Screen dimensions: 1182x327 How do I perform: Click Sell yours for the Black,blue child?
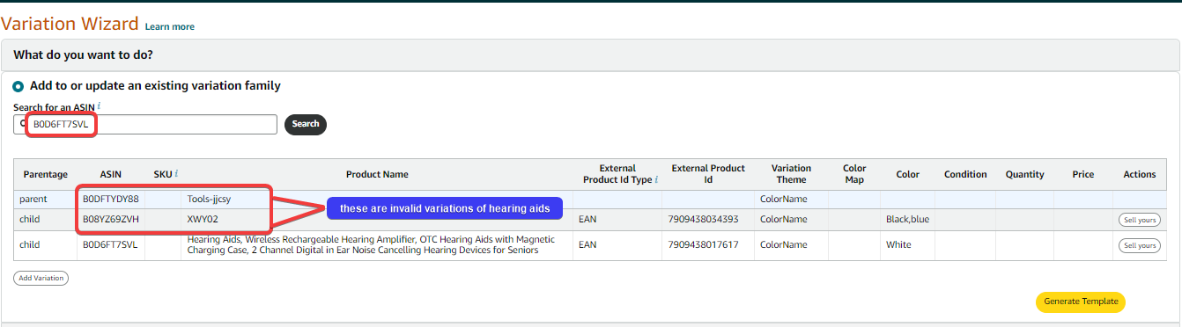pyautogui.click(x=1139, y=220)
